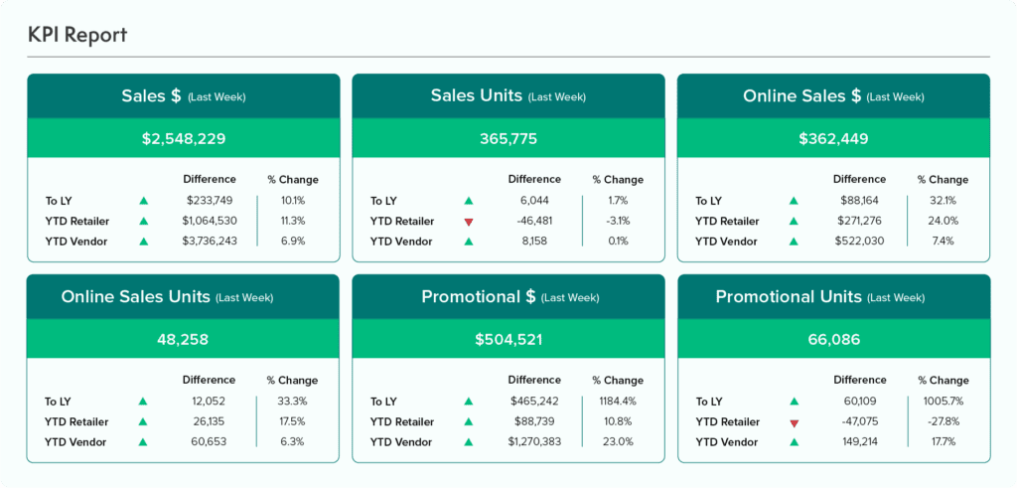Select the Sales $ card header
This screenshot has height=488, width=1017.
click(184, 96)
